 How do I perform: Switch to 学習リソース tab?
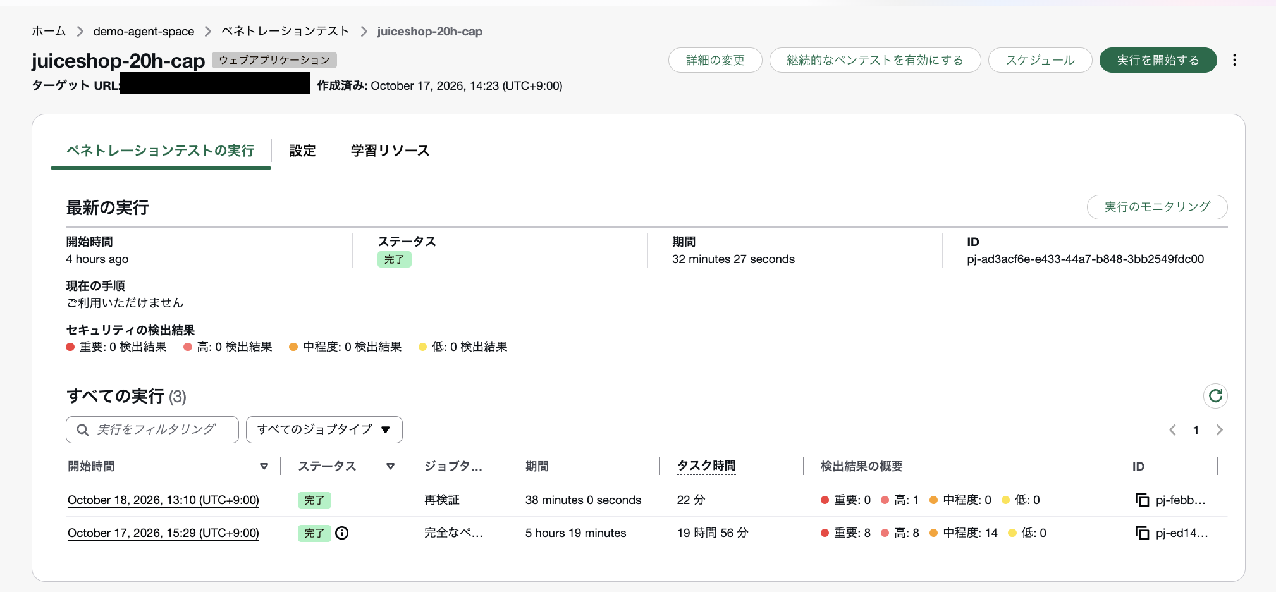click(390, 151)
